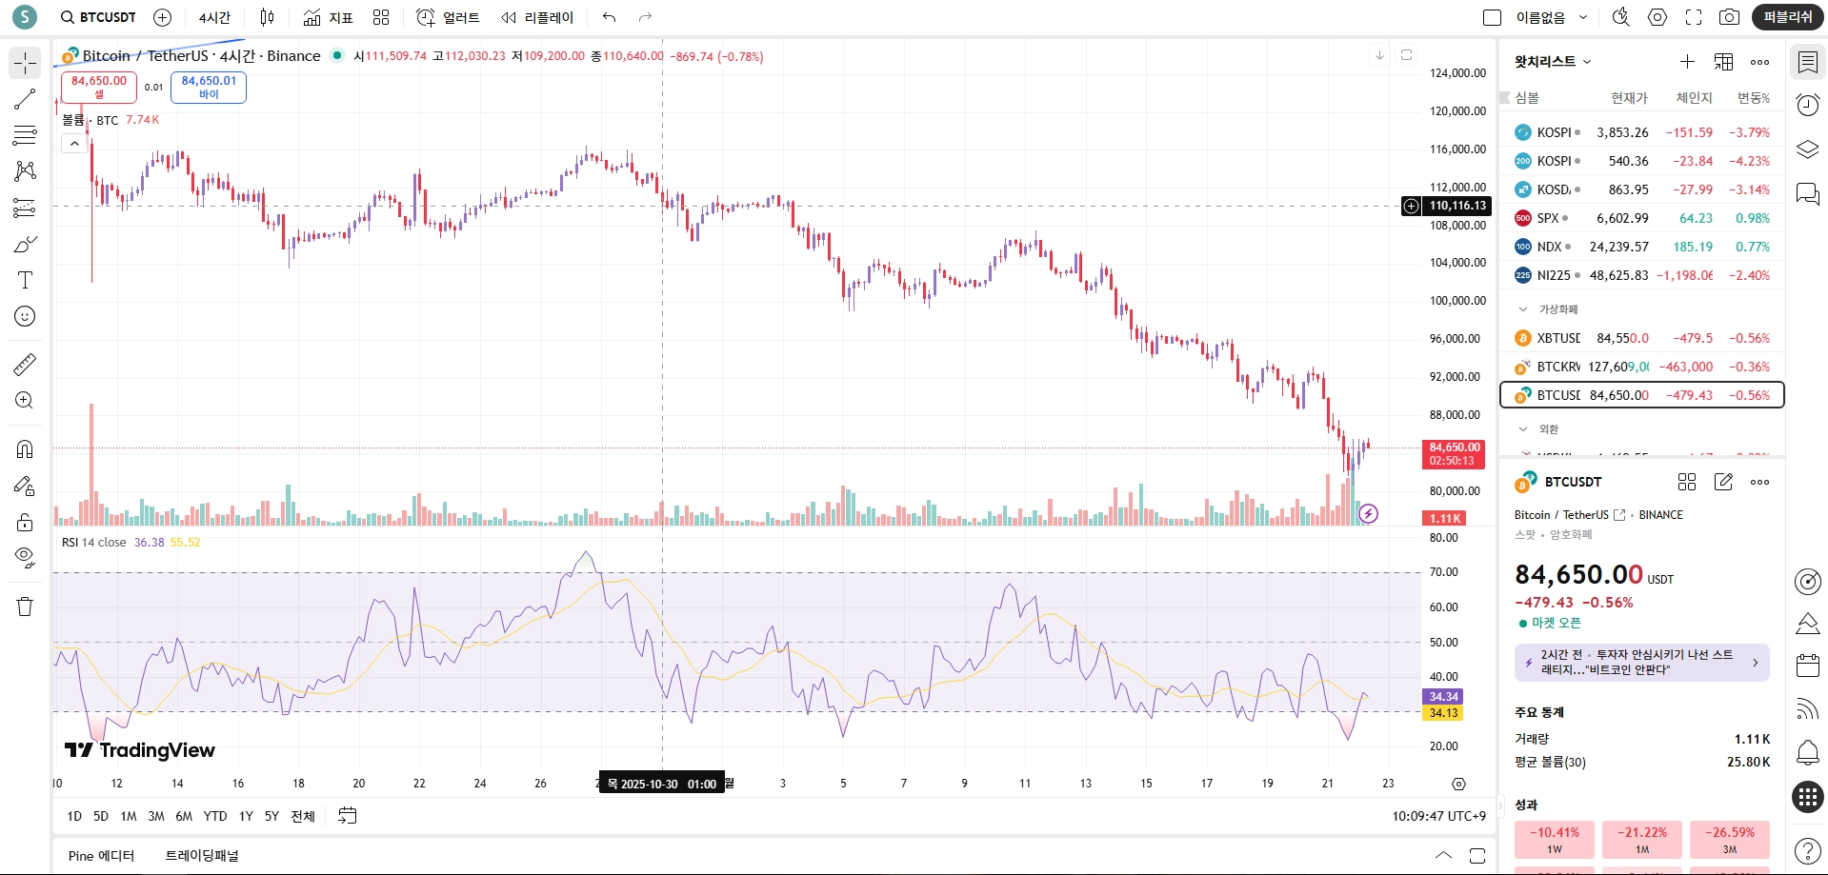The image size is (1828, 875).
Task: Switch the chart range to 1D
Action: click(74, 816)
